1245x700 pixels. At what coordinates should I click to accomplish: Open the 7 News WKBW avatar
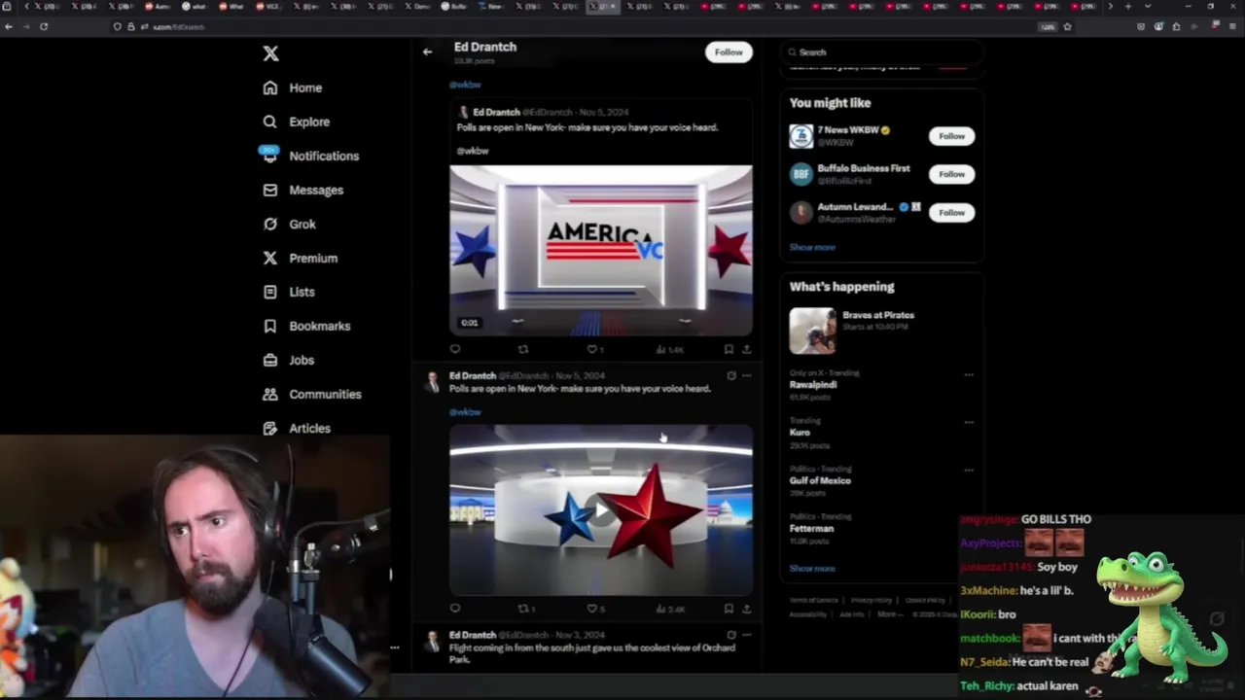click(x=800, y=136)
